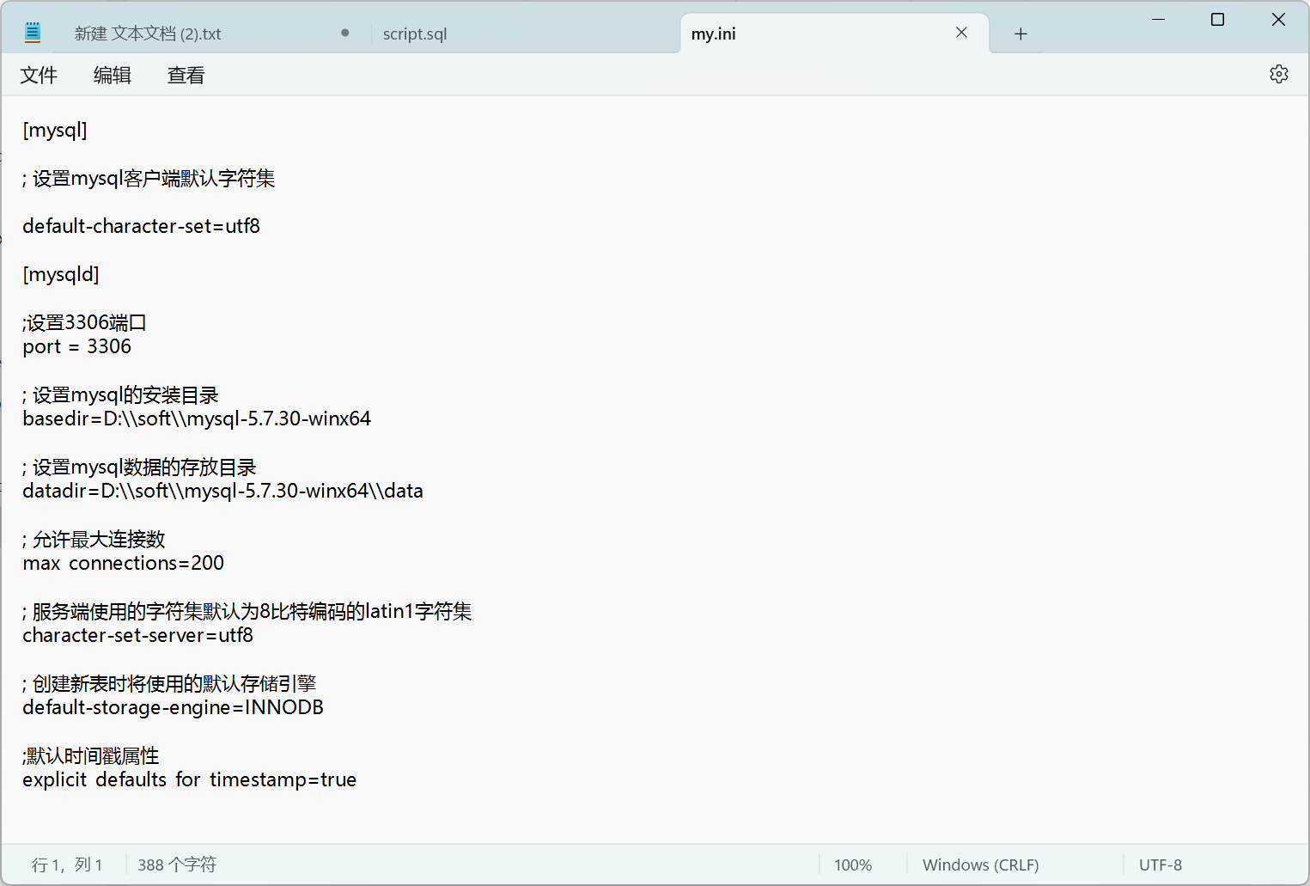Click the character-set-server=utf8 line
The width and height of the screenshot is (1310, 886).
(138, 635)
